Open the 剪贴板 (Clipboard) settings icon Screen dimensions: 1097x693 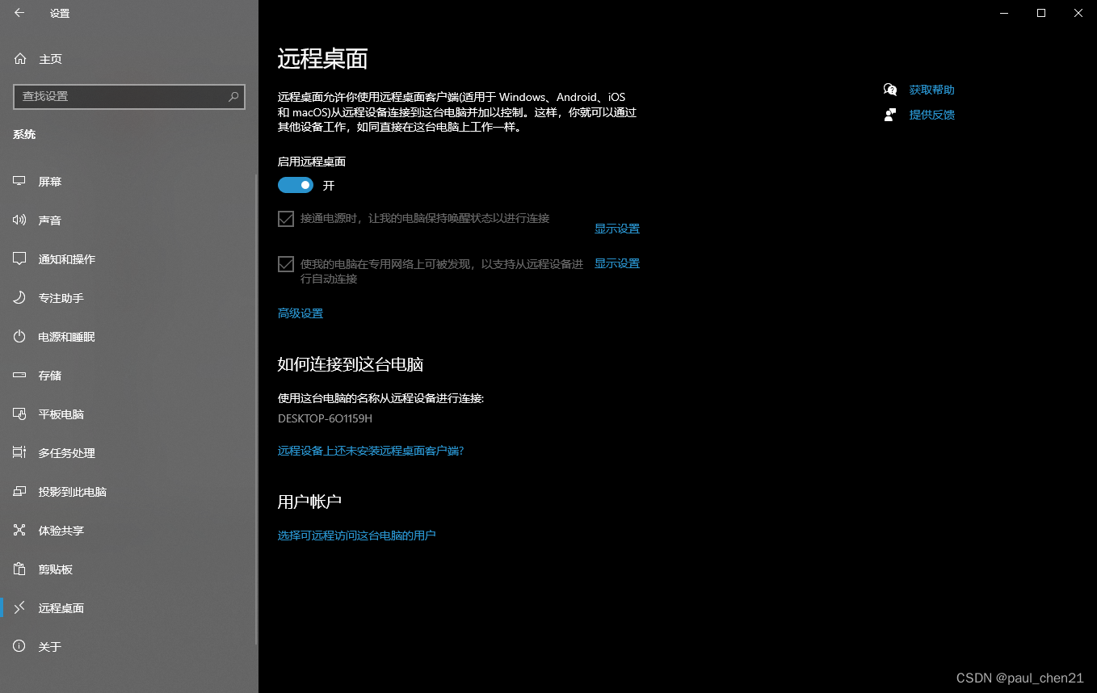(x=19, y=569)
